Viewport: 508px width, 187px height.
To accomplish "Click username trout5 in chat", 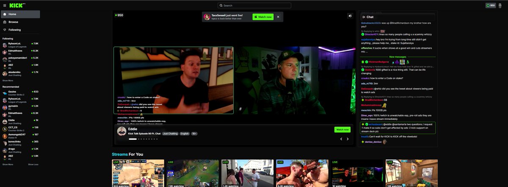I will [364, 136].
